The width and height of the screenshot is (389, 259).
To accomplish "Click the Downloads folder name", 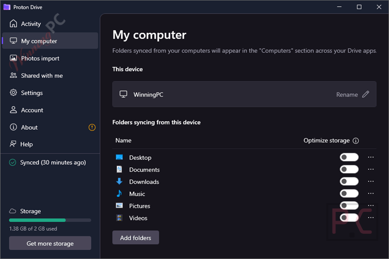I will [x=144, y=182].
